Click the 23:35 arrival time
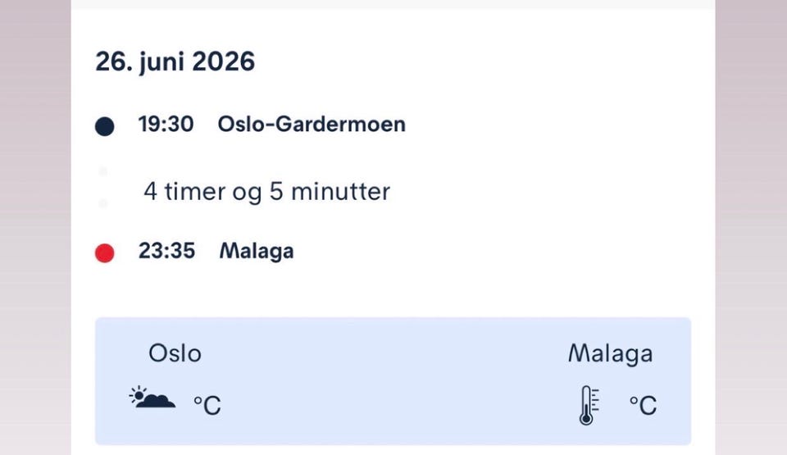 [166, 251]
